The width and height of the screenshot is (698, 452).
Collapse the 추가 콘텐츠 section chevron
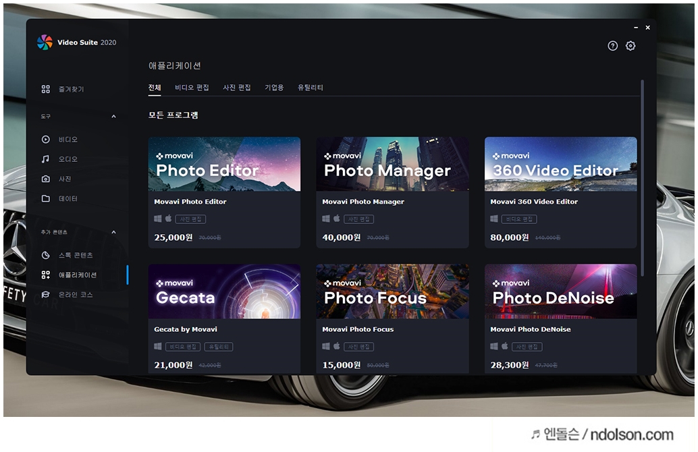[113, 232]
